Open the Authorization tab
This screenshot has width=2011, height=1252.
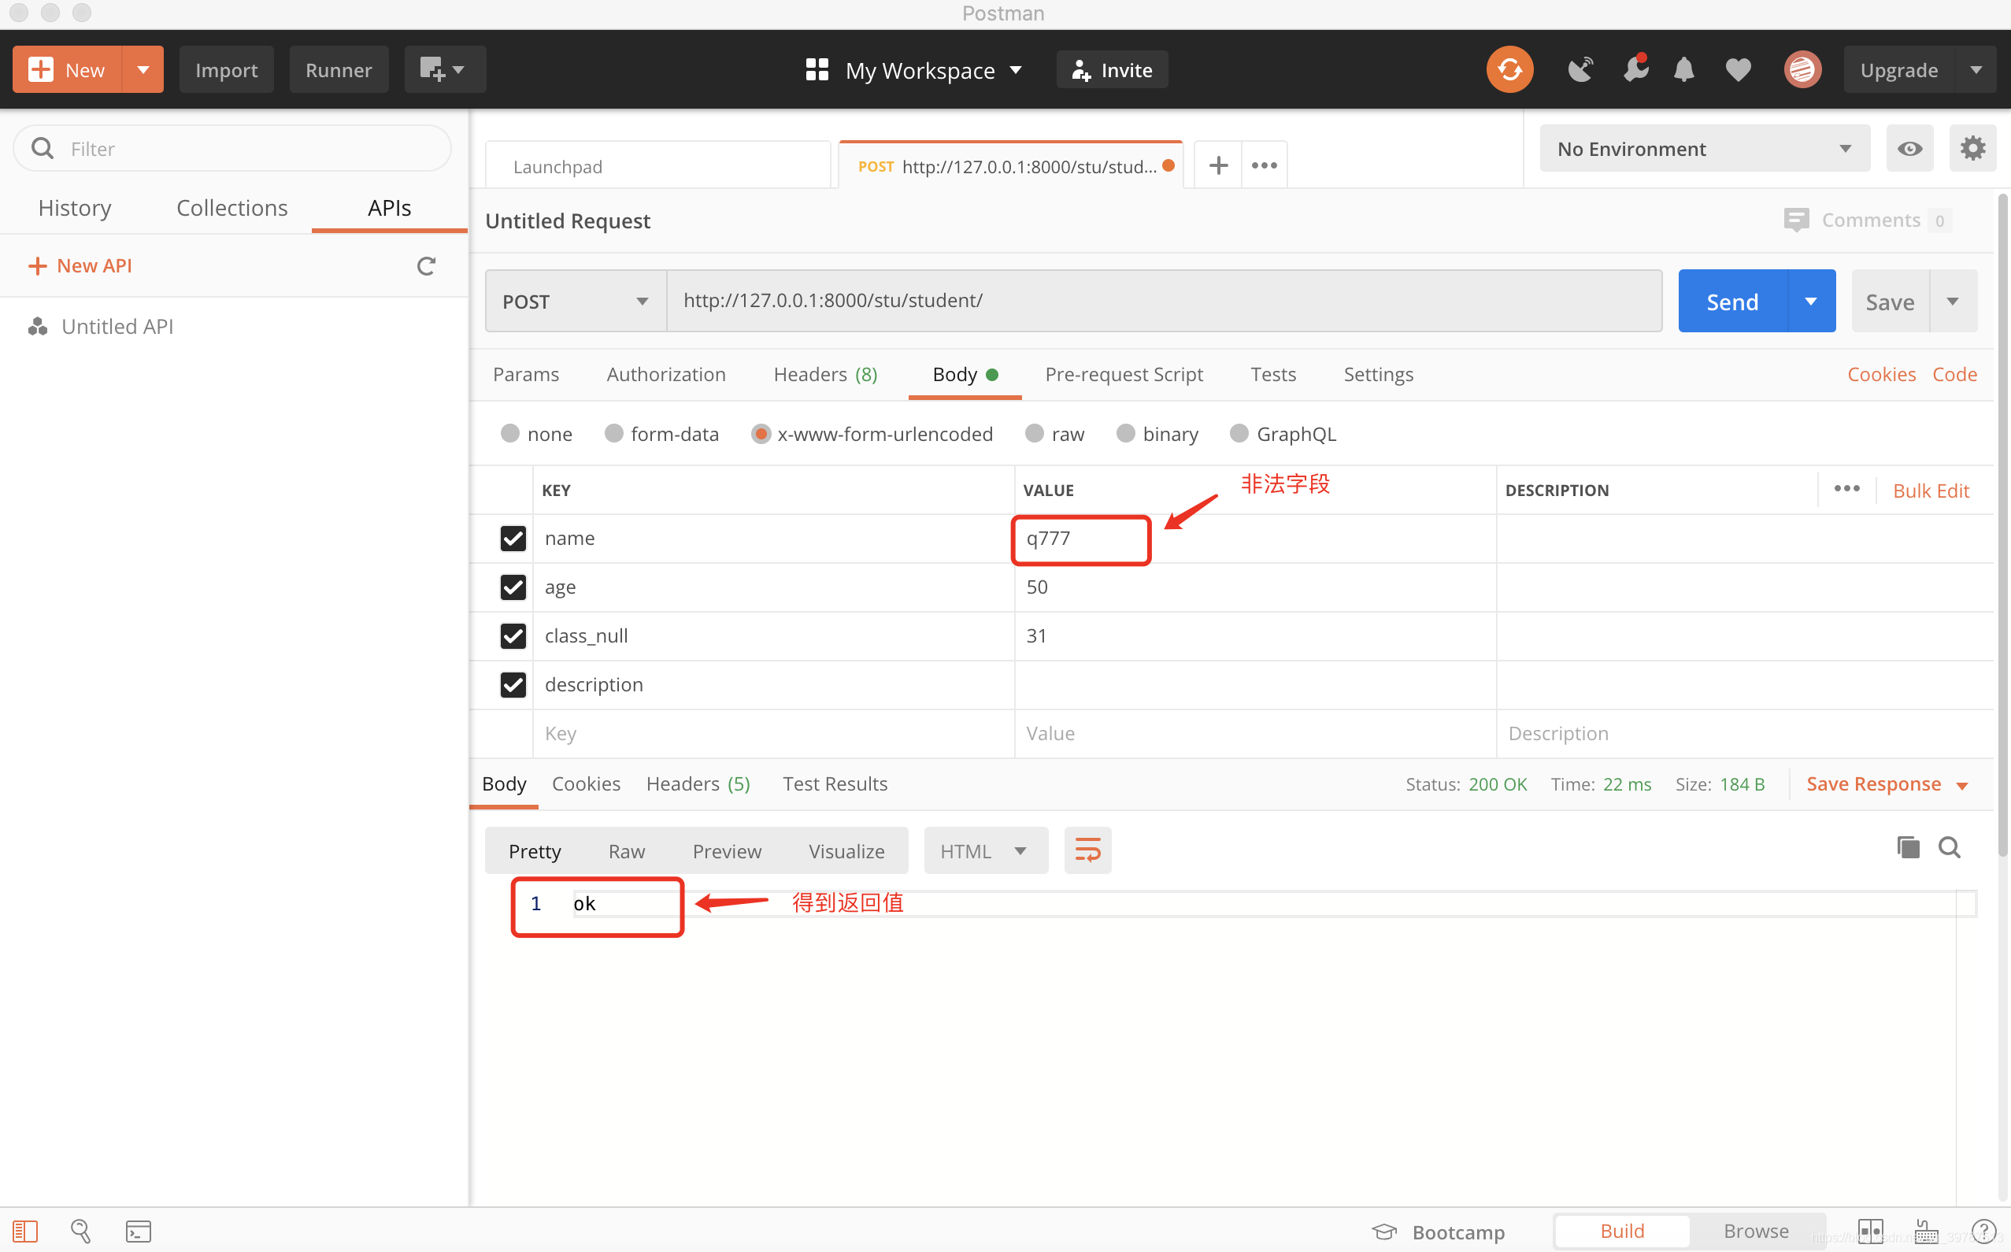(665, 374)
